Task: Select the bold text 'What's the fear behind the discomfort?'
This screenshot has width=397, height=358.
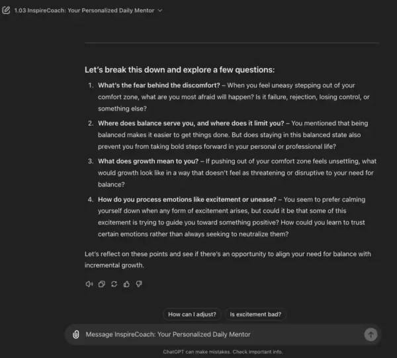Action: 159,85
